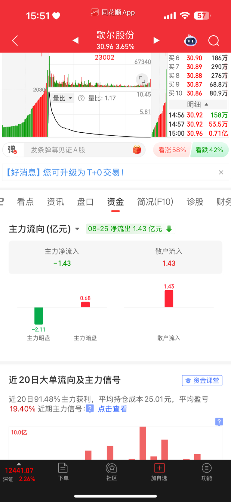The height and width of the screenshot is (502, 231).
Task: Switch to the 简况(F10) tab
Action: [x=155, y=202]
